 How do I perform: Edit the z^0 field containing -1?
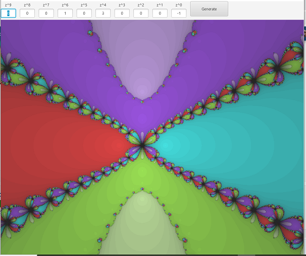pos(179,13)
